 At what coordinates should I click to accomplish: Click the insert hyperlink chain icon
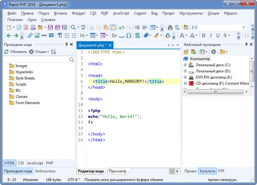[x=30, y=35]
